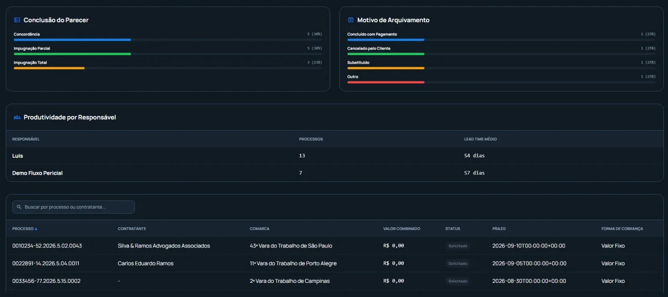Open process 0022891-14.2026.5.04.0011
Image resolution: width=668 pixels, height=297 pixels.
coord(46,263)
